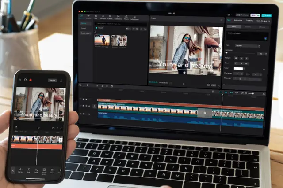The width and height of the screenshot is (283, 188).
Task: Click the microphone record icon above timeline
Action: pos(213,92)
